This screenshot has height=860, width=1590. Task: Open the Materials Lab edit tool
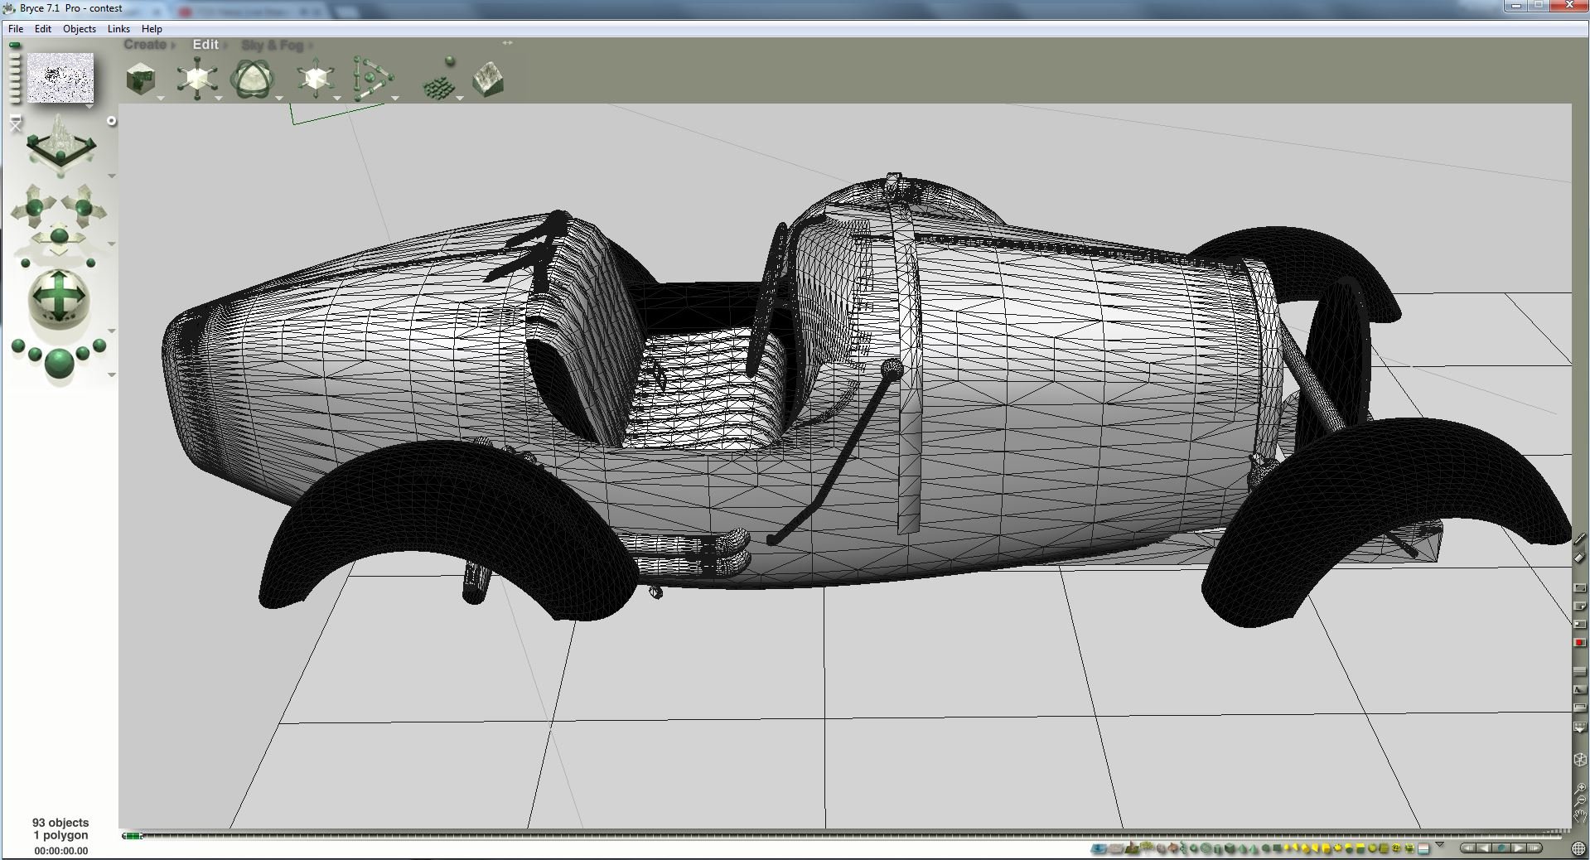tap(141, 80)
